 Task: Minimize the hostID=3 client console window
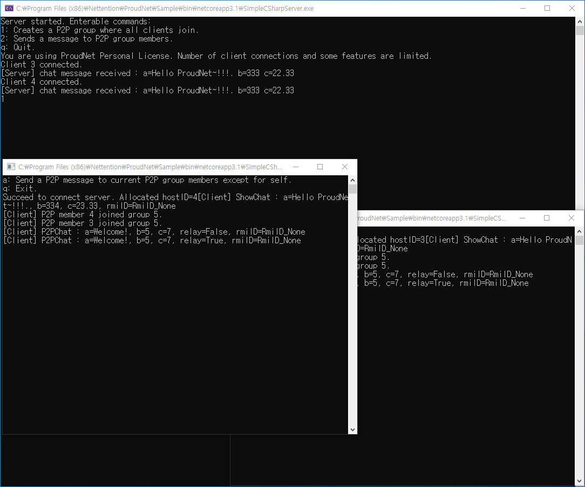tap(522, 218)
